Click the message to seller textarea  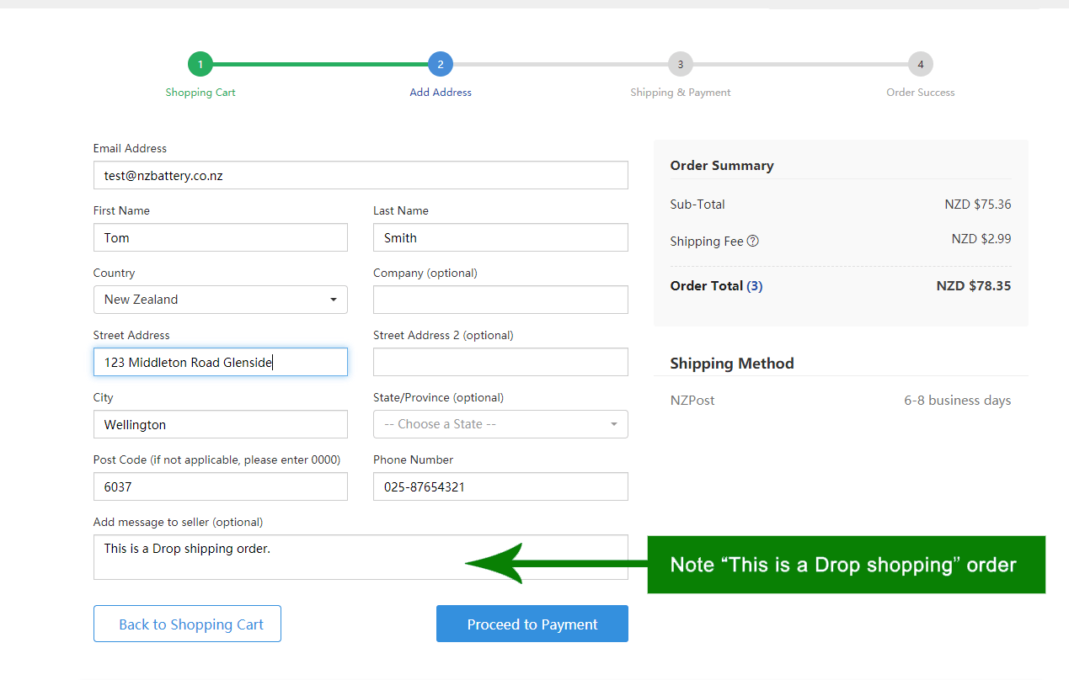tap(361, 557)
